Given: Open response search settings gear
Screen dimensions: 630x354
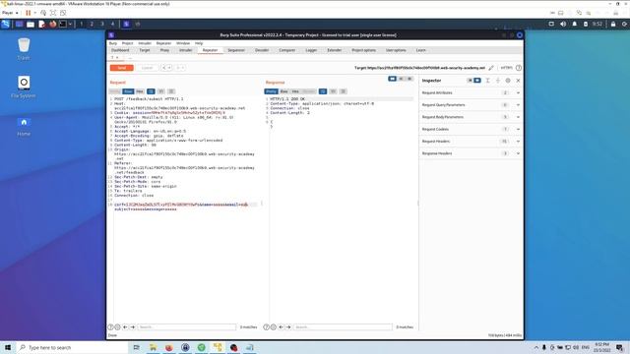Looking at the screenshot, I should point(274,327).
